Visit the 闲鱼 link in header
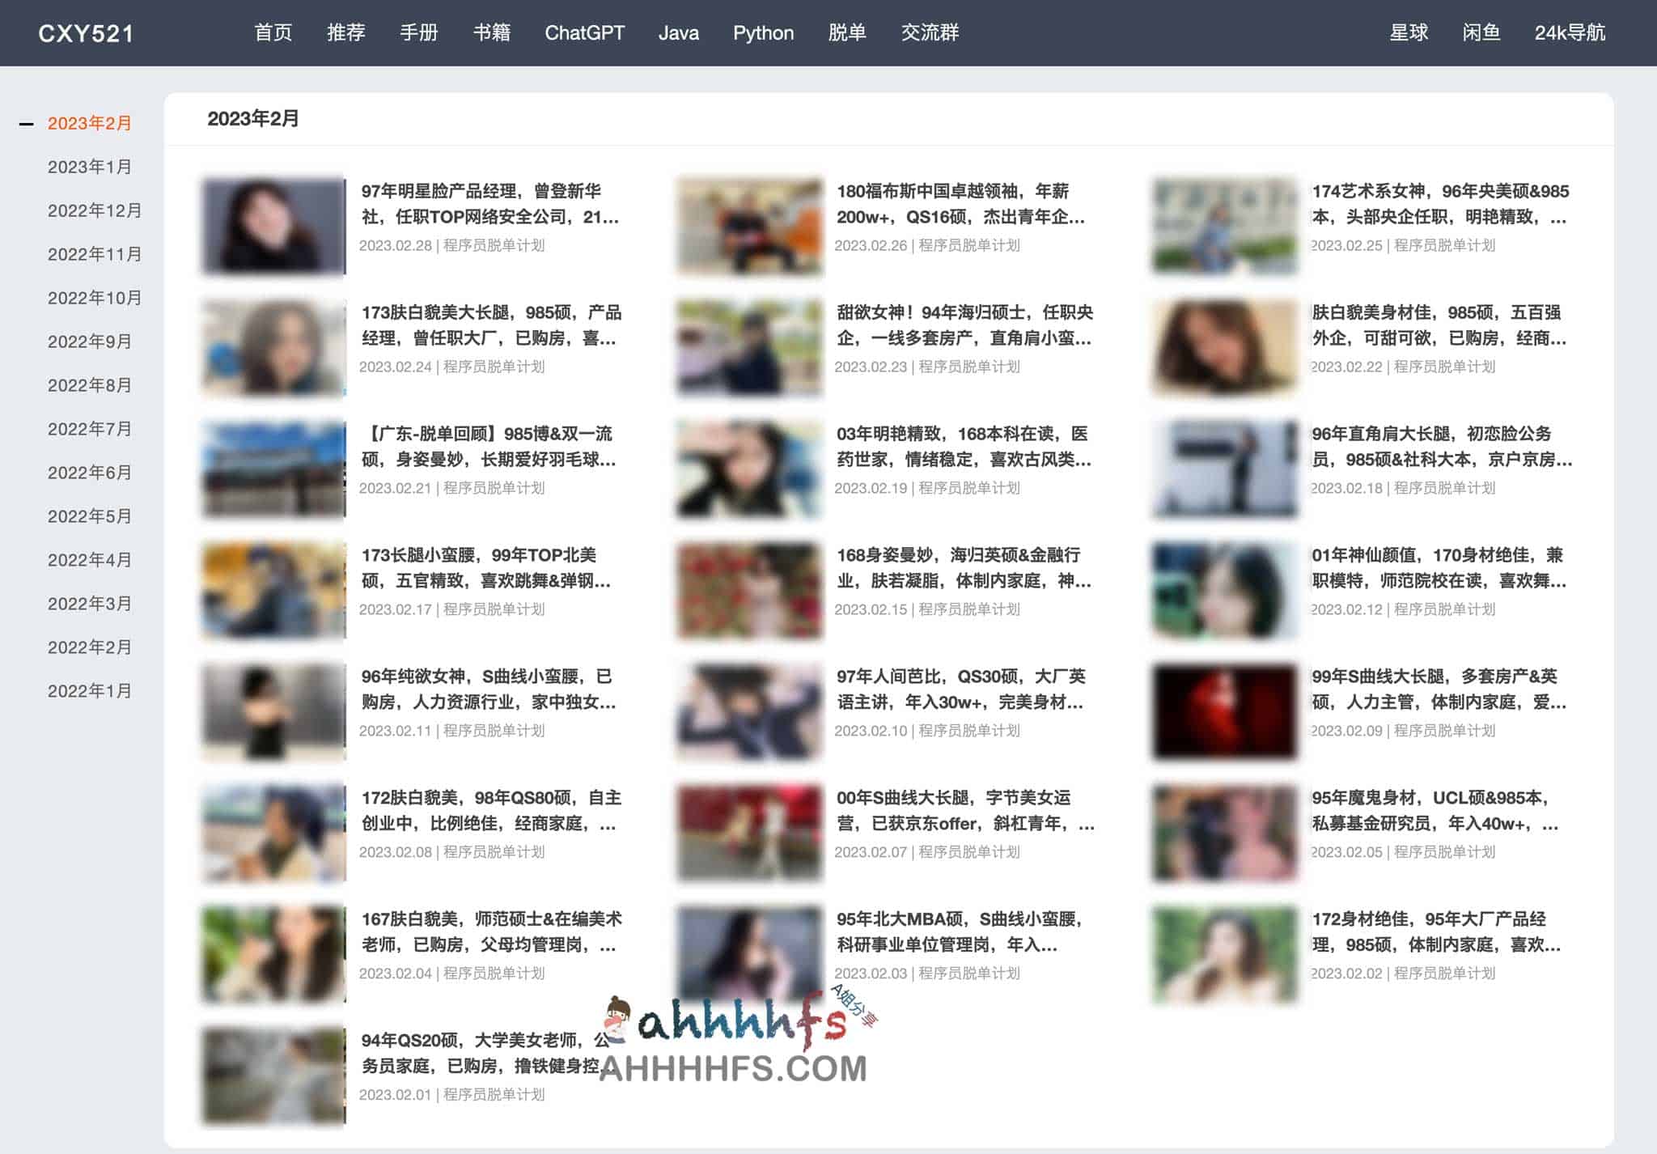Image resolution: width=1657 pixels, height=1154 pixels. [1481, 33]
